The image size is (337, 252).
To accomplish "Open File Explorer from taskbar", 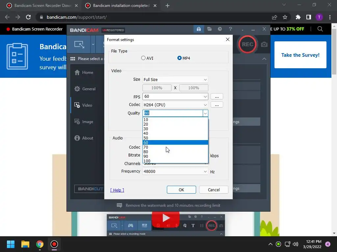I will point(25,244).
